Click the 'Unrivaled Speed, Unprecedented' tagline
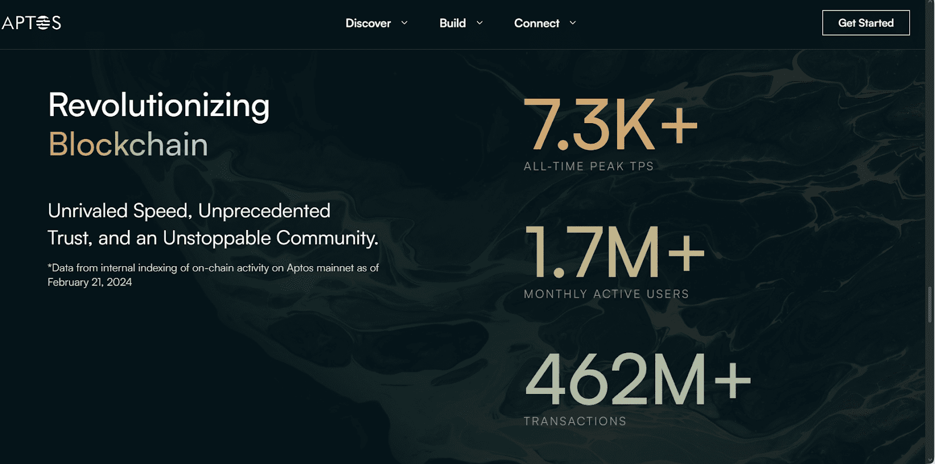Screen dimensions: 935x464 [189, 211]
